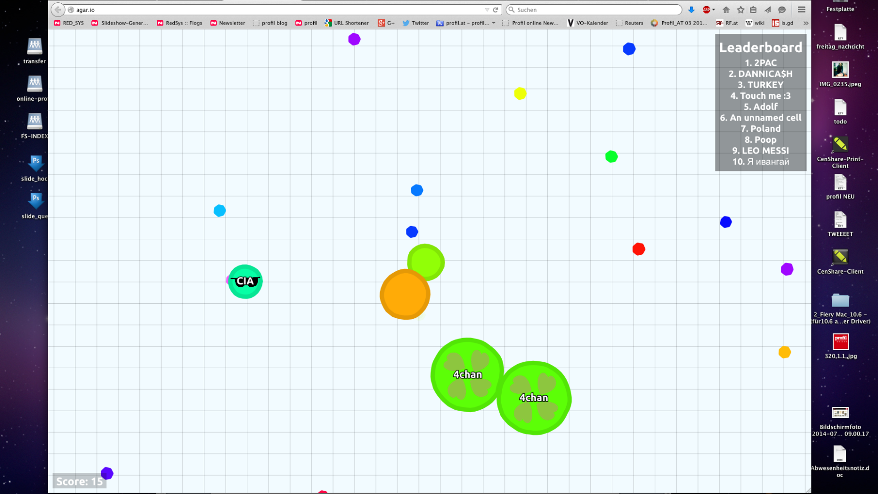
Task: Expand the profil.at bookmark folder chevron
Action: pyautogui.click(x=493, y=23)
